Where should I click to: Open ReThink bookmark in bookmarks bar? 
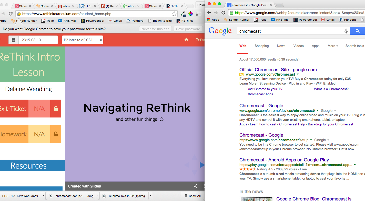[185, 21]
